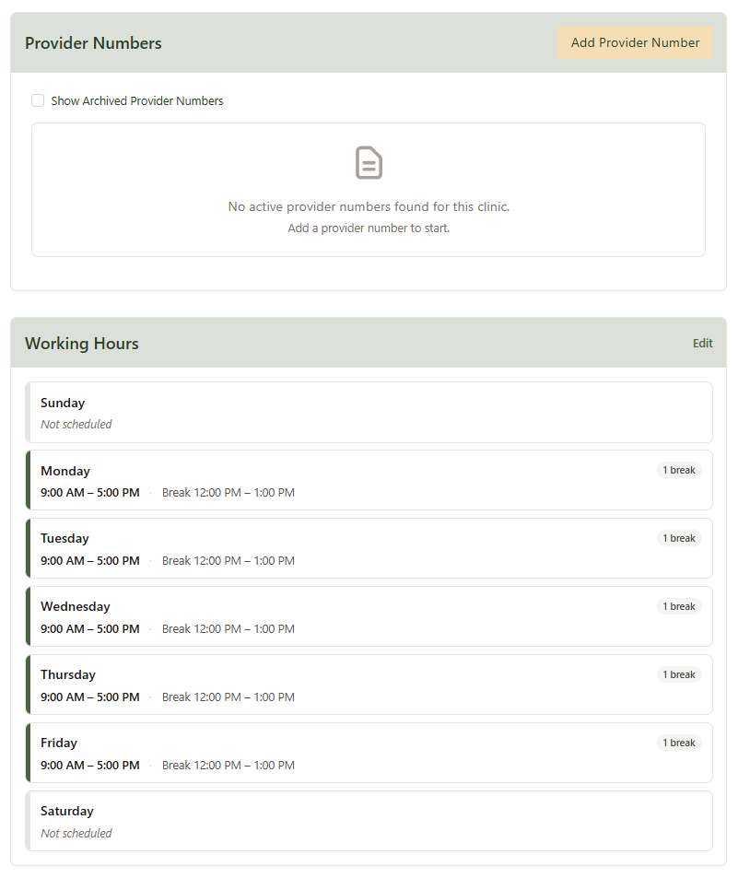Click the Friday 1 break badge
Viewport: 738px width, 878px height.
click(679, 743)
